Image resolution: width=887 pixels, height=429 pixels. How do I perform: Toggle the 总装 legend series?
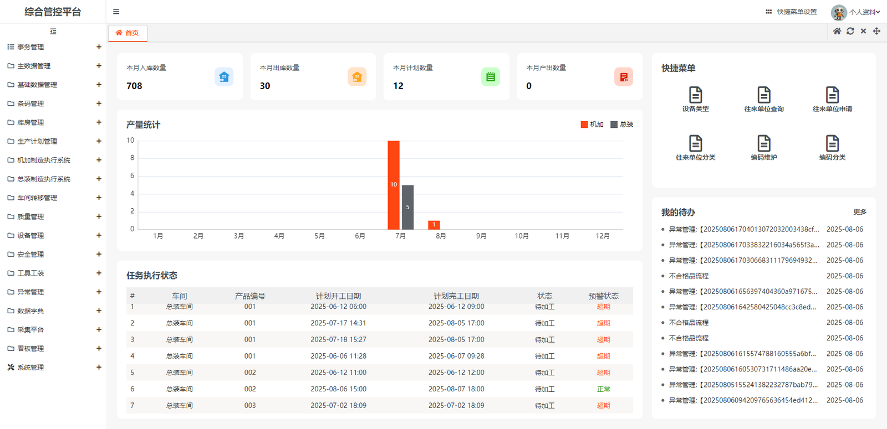pos(622,125)
